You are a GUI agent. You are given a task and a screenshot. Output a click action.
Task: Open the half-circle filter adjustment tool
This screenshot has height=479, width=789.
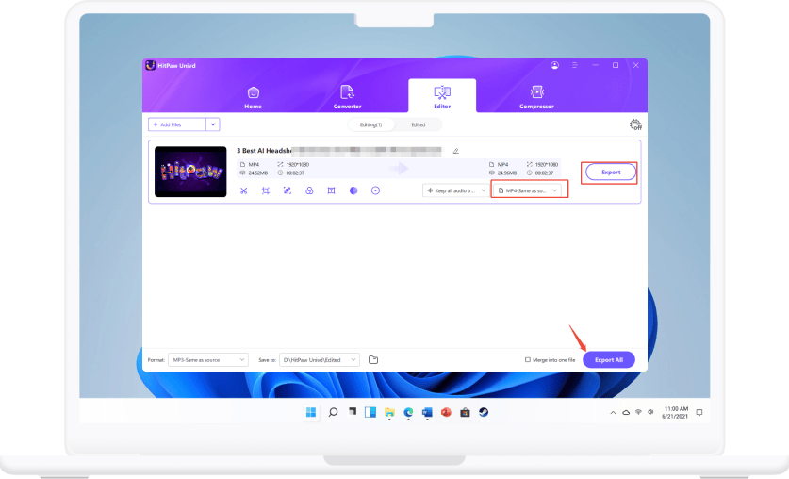[353, 190]
